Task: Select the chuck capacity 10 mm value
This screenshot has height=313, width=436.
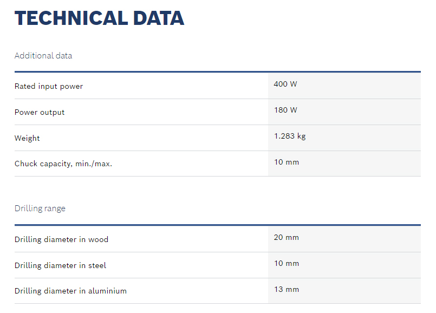Action: [287, 162]
